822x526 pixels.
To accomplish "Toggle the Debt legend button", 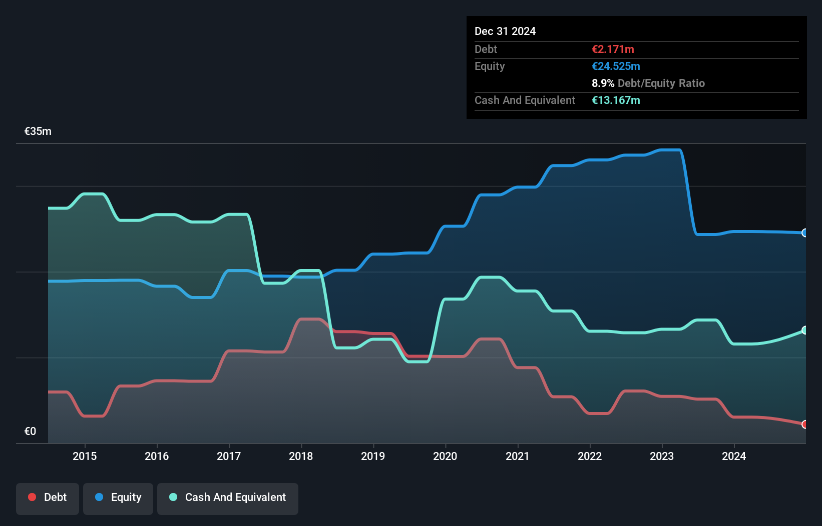I will pyautogui.click(x=47, y=498).
